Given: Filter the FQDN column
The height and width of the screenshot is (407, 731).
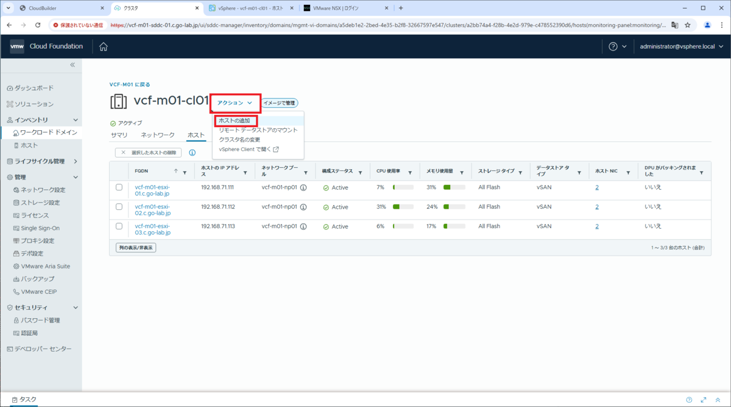Looking at the screenshot, I should 185,172.
